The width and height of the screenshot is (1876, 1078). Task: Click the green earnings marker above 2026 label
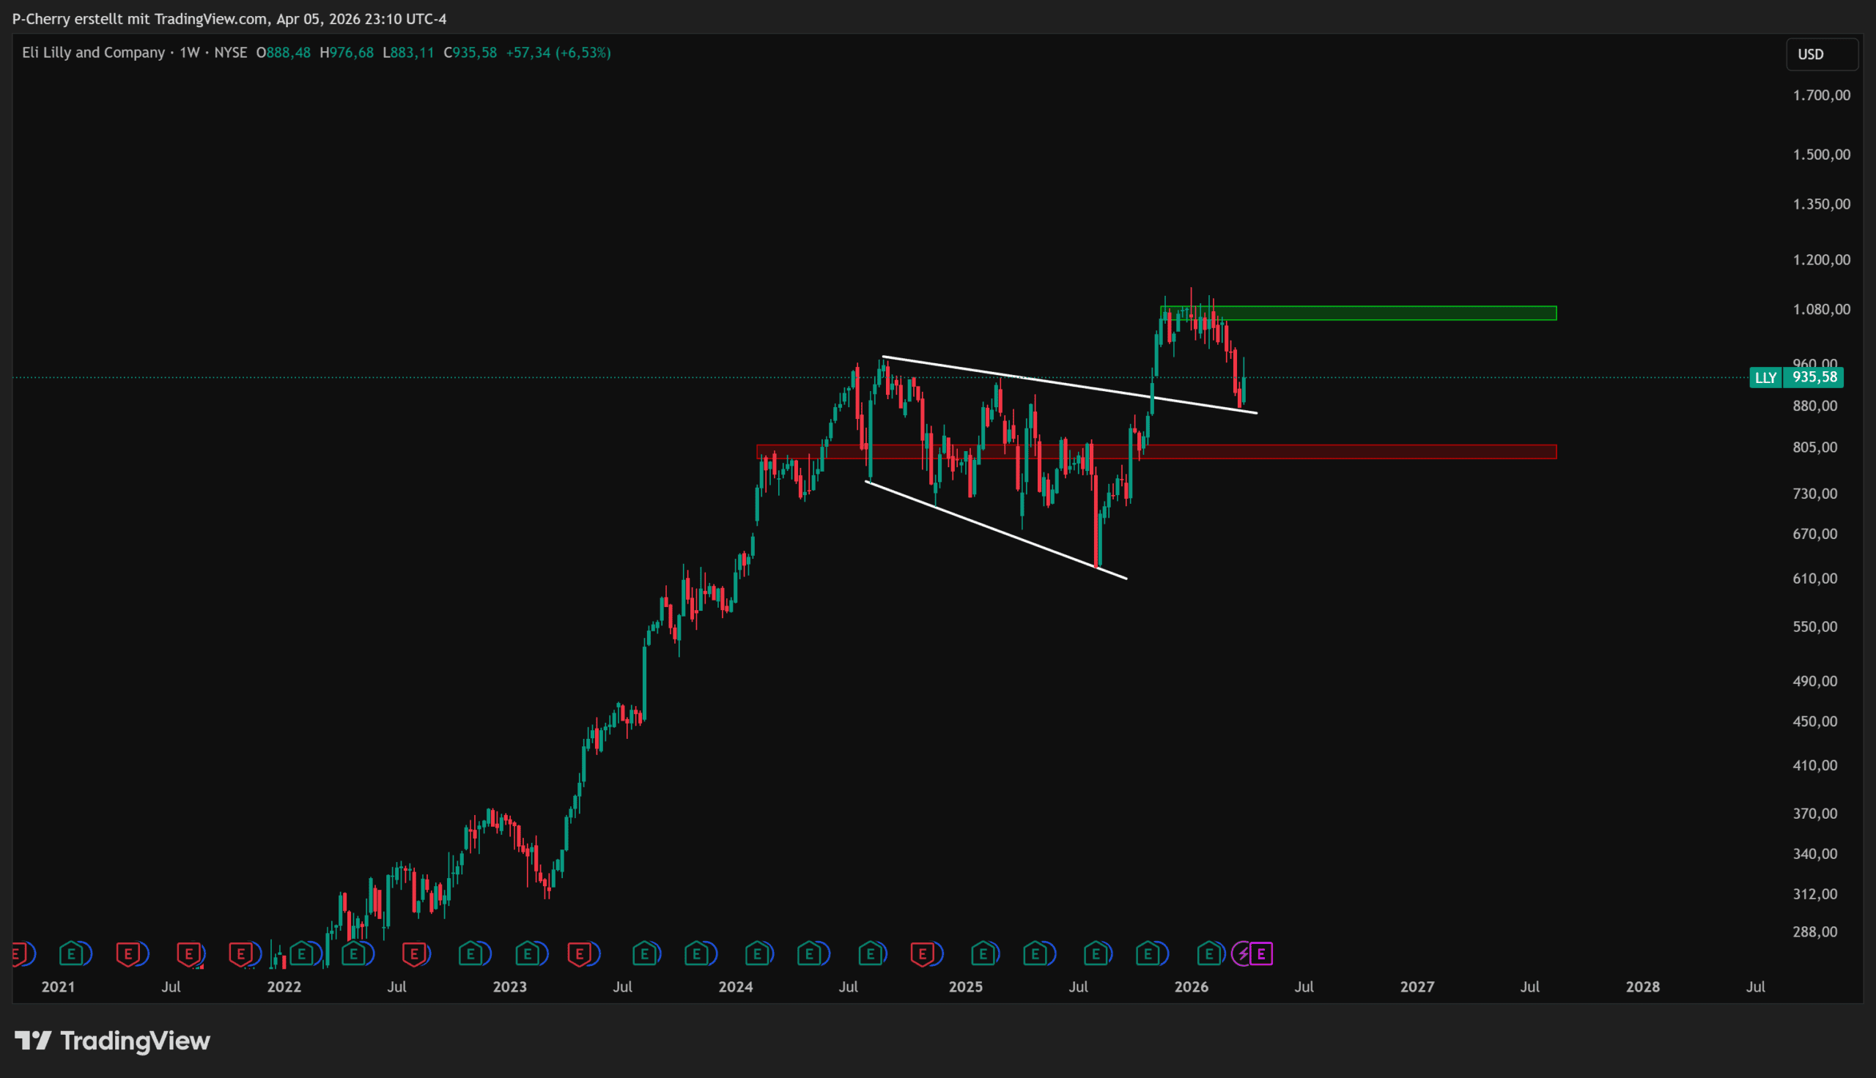pos(1209,954)
